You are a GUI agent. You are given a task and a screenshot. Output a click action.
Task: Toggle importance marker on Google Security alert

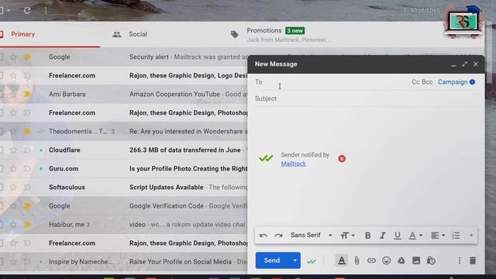pos(27,57)
